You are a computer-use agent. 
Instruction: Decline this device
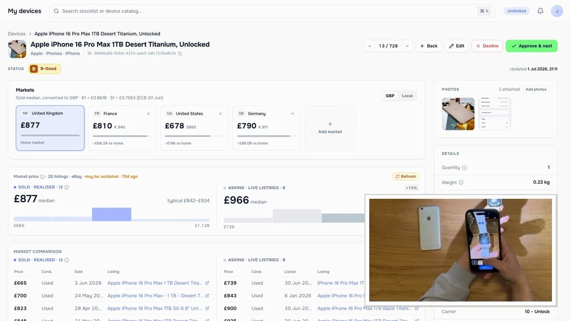487,46
